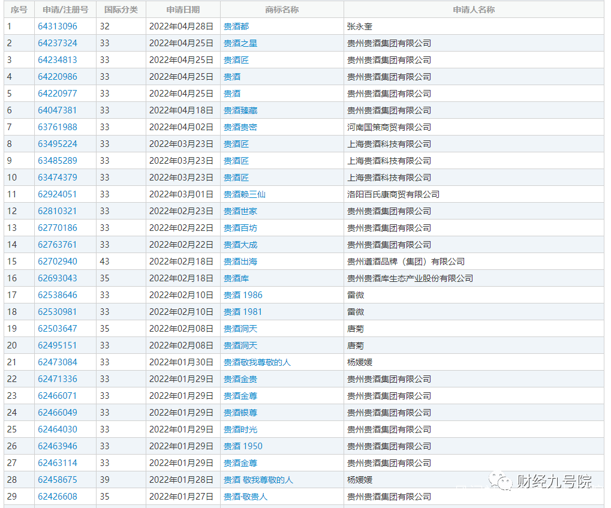The image size is (611, 508).
Task: Open registration number 62770186
Action: [58, 228]
